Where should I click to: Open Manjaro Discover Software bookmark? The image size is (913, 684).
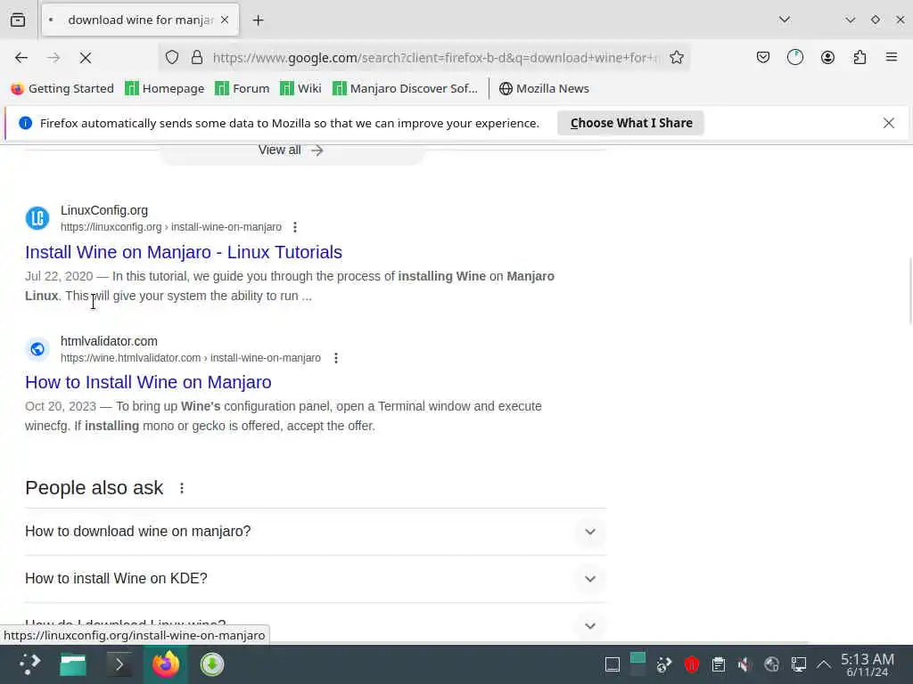pos(406,88)
